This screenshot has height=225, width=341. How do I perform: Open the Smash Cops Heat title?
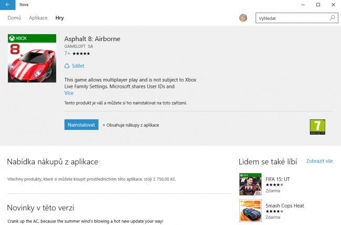point(285,206)
